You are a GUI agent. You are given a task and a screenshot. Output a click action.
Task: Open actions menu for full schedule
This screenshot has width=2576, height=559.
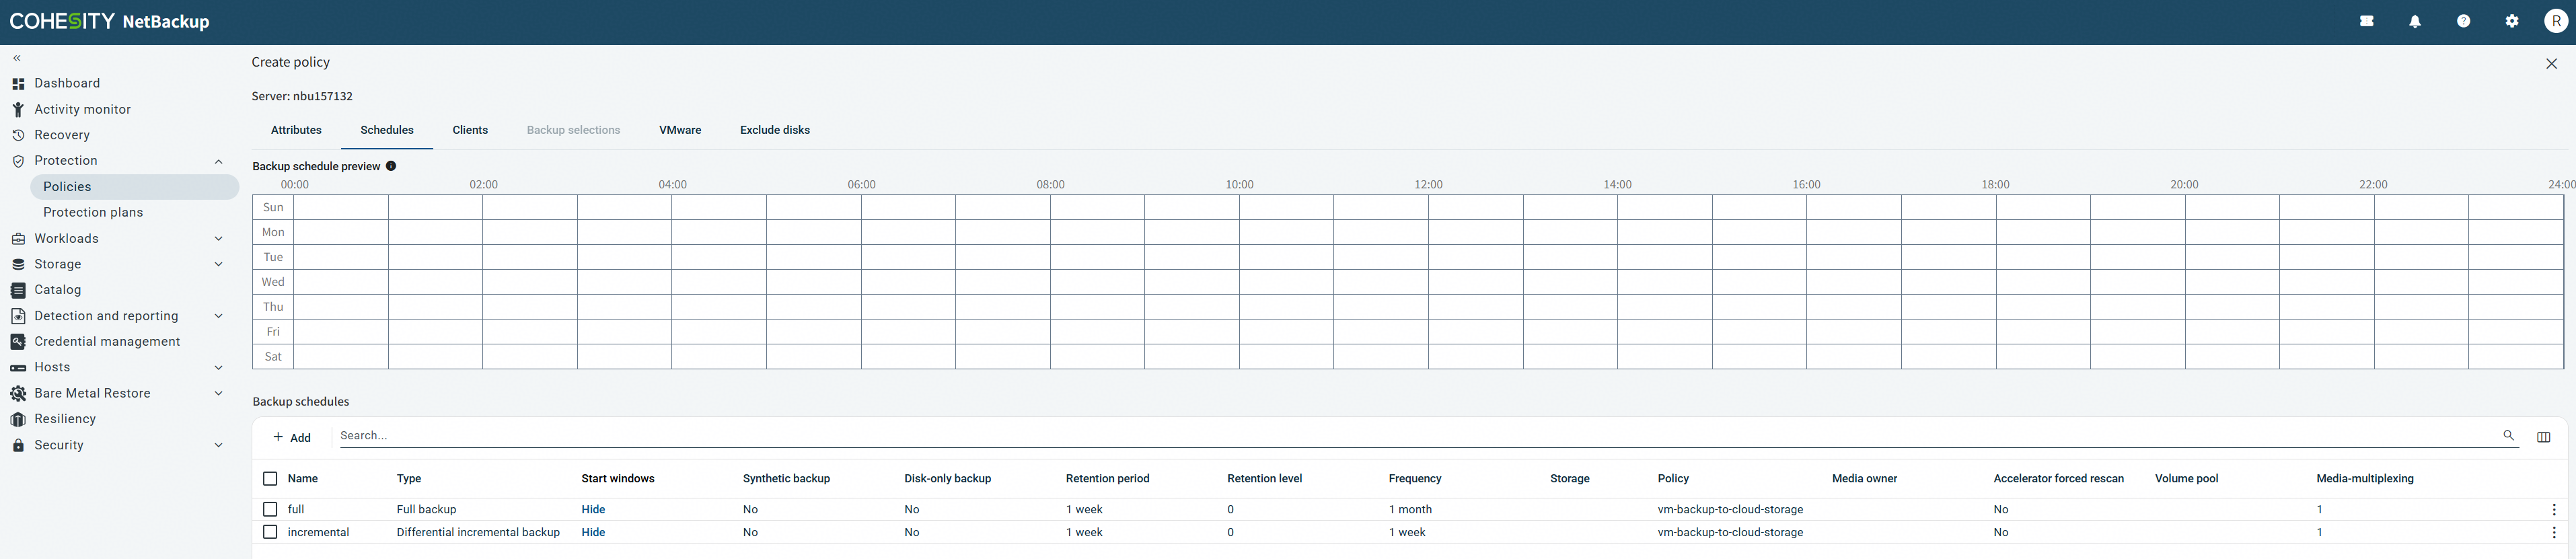click(x=2553, y=510)
